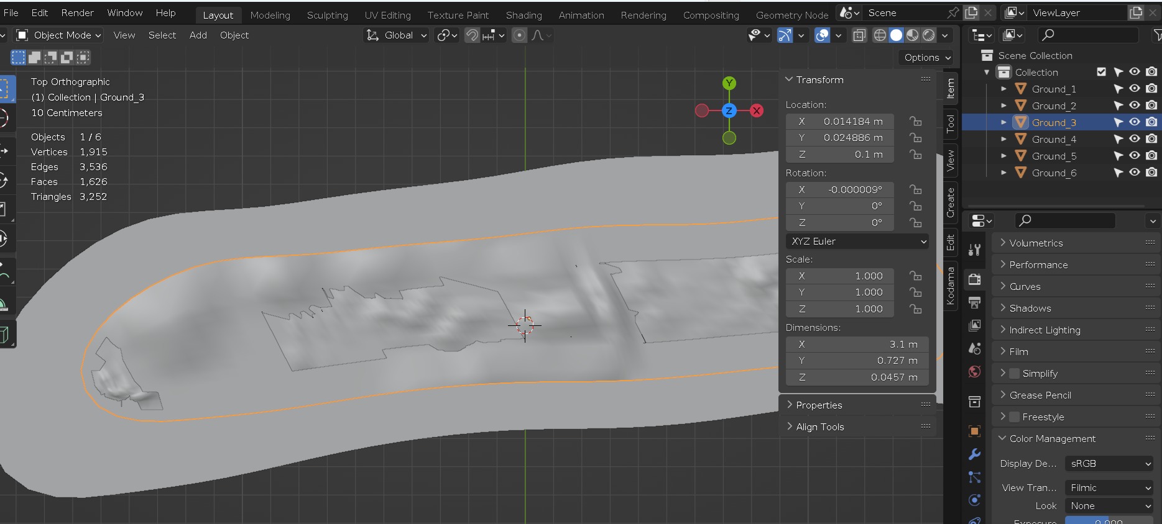Open the viewport Add menu
The width and height of the screenshot is (1162, 524).
(x=198, y=35)
